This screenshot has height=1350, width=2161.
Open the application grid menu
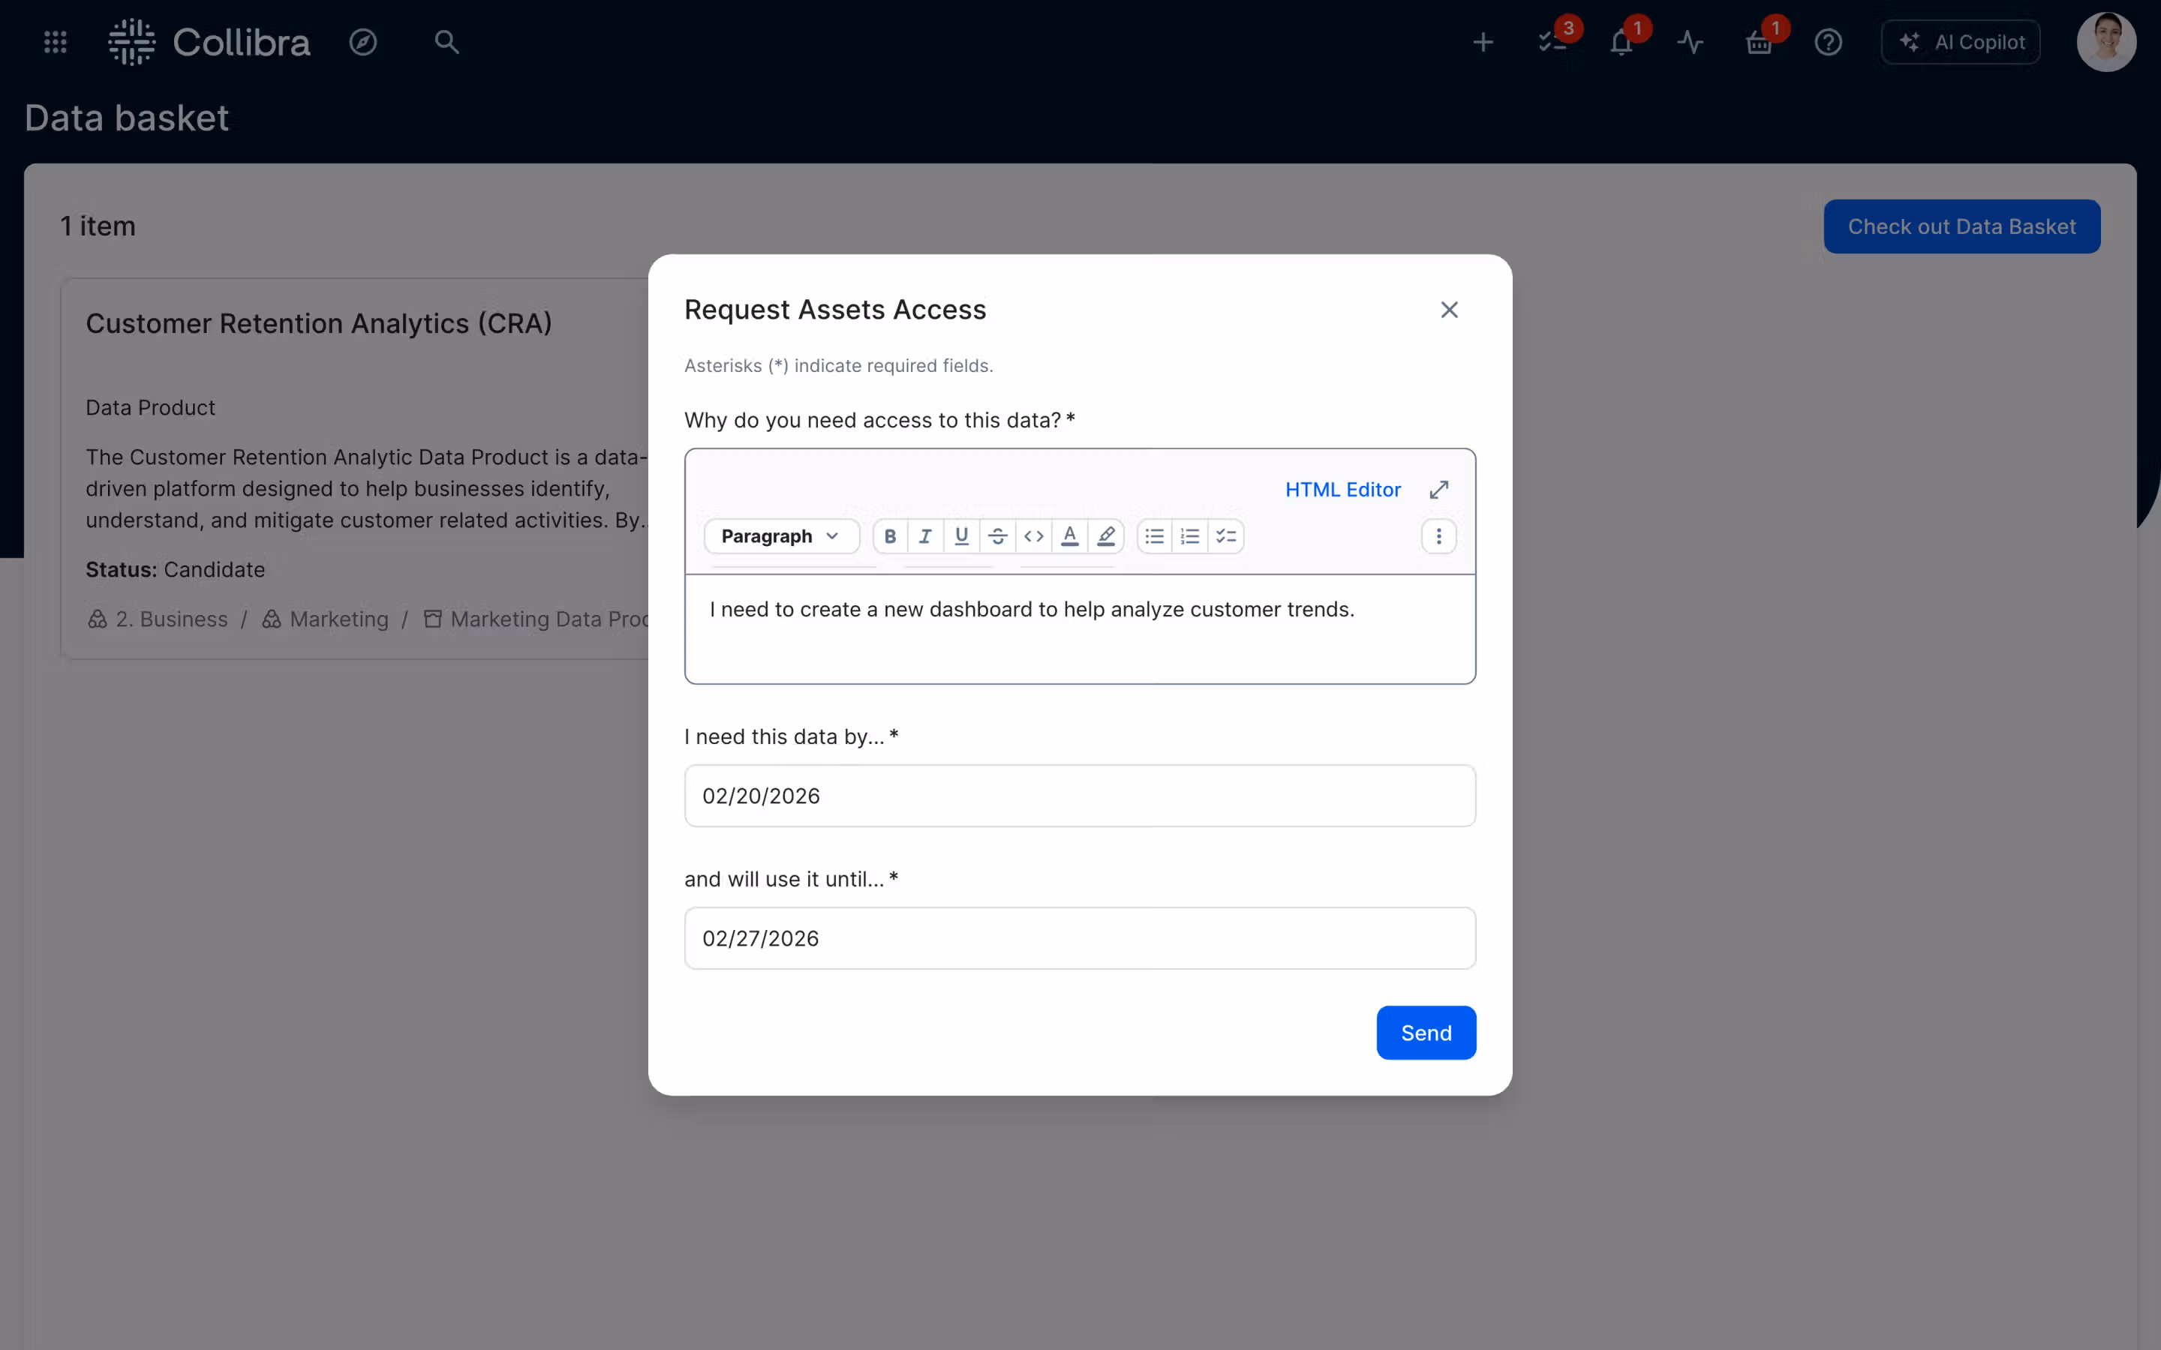[x=56, y=42]
